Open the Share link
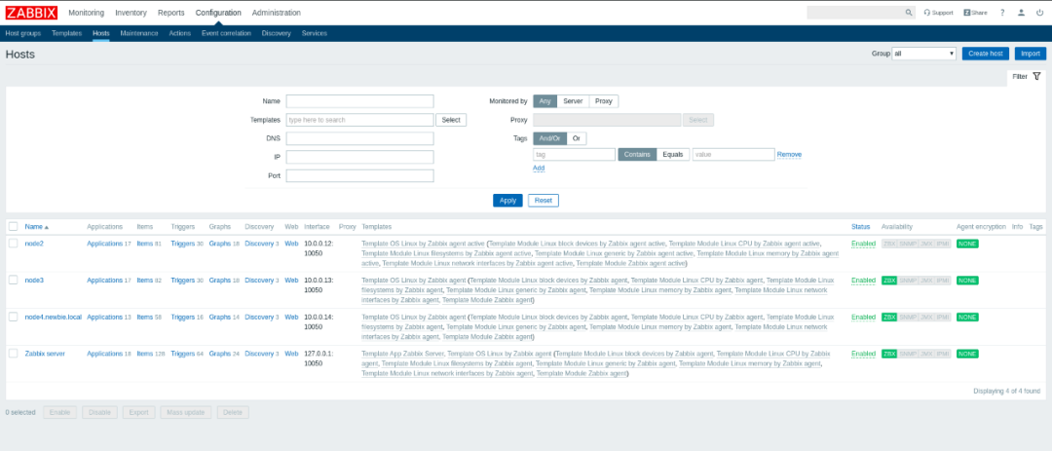Screen dimensions: 1052x451 pyautogui.click(x=975, y=13)
